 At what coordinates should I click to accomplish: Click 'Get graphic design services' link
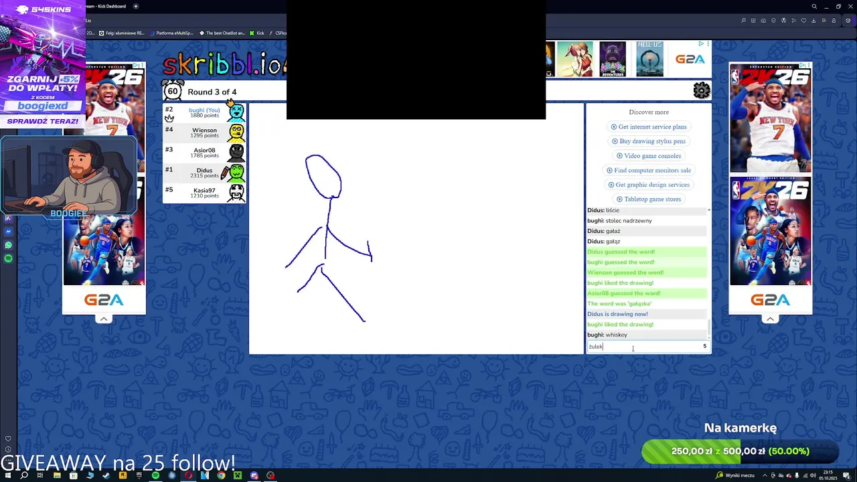pyautogui.click(x=649, y=185)
